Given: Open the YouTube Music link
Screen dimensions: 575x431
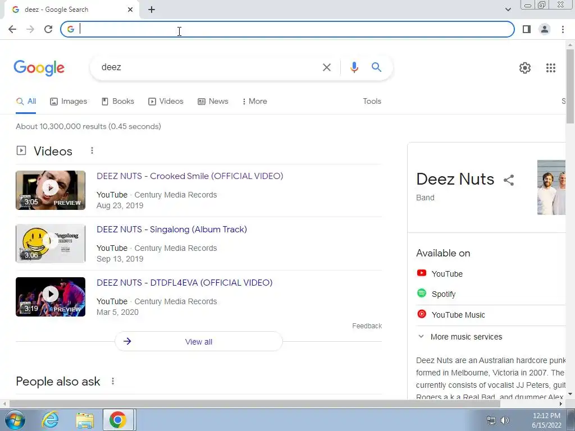Looking at the screenshot, I should point(451,314).
